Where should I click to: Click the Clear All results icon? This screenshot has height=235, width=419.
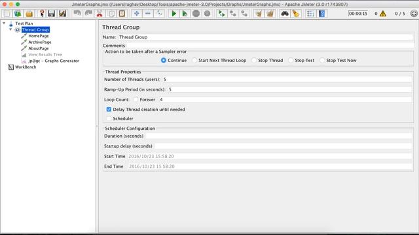click(270, 14)
